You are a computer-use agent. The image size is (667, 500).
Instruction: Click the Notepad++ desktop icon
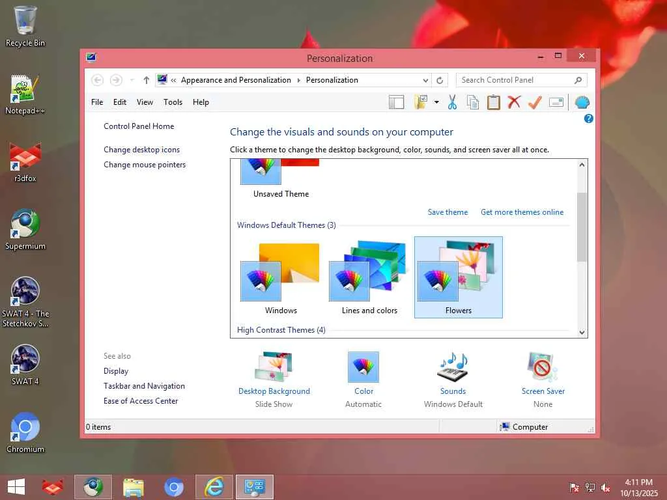click(x=25, y=94)
